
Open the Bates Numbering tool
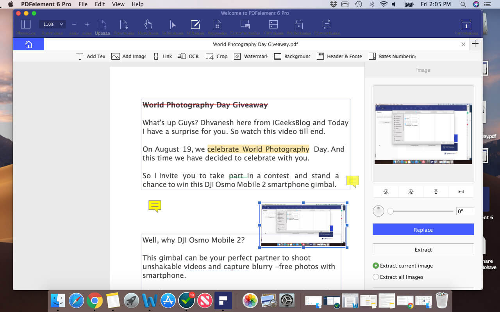tap(392, 56)
